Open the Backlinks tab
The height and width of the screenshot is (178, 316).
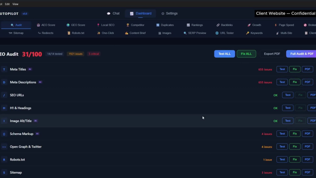224,25
